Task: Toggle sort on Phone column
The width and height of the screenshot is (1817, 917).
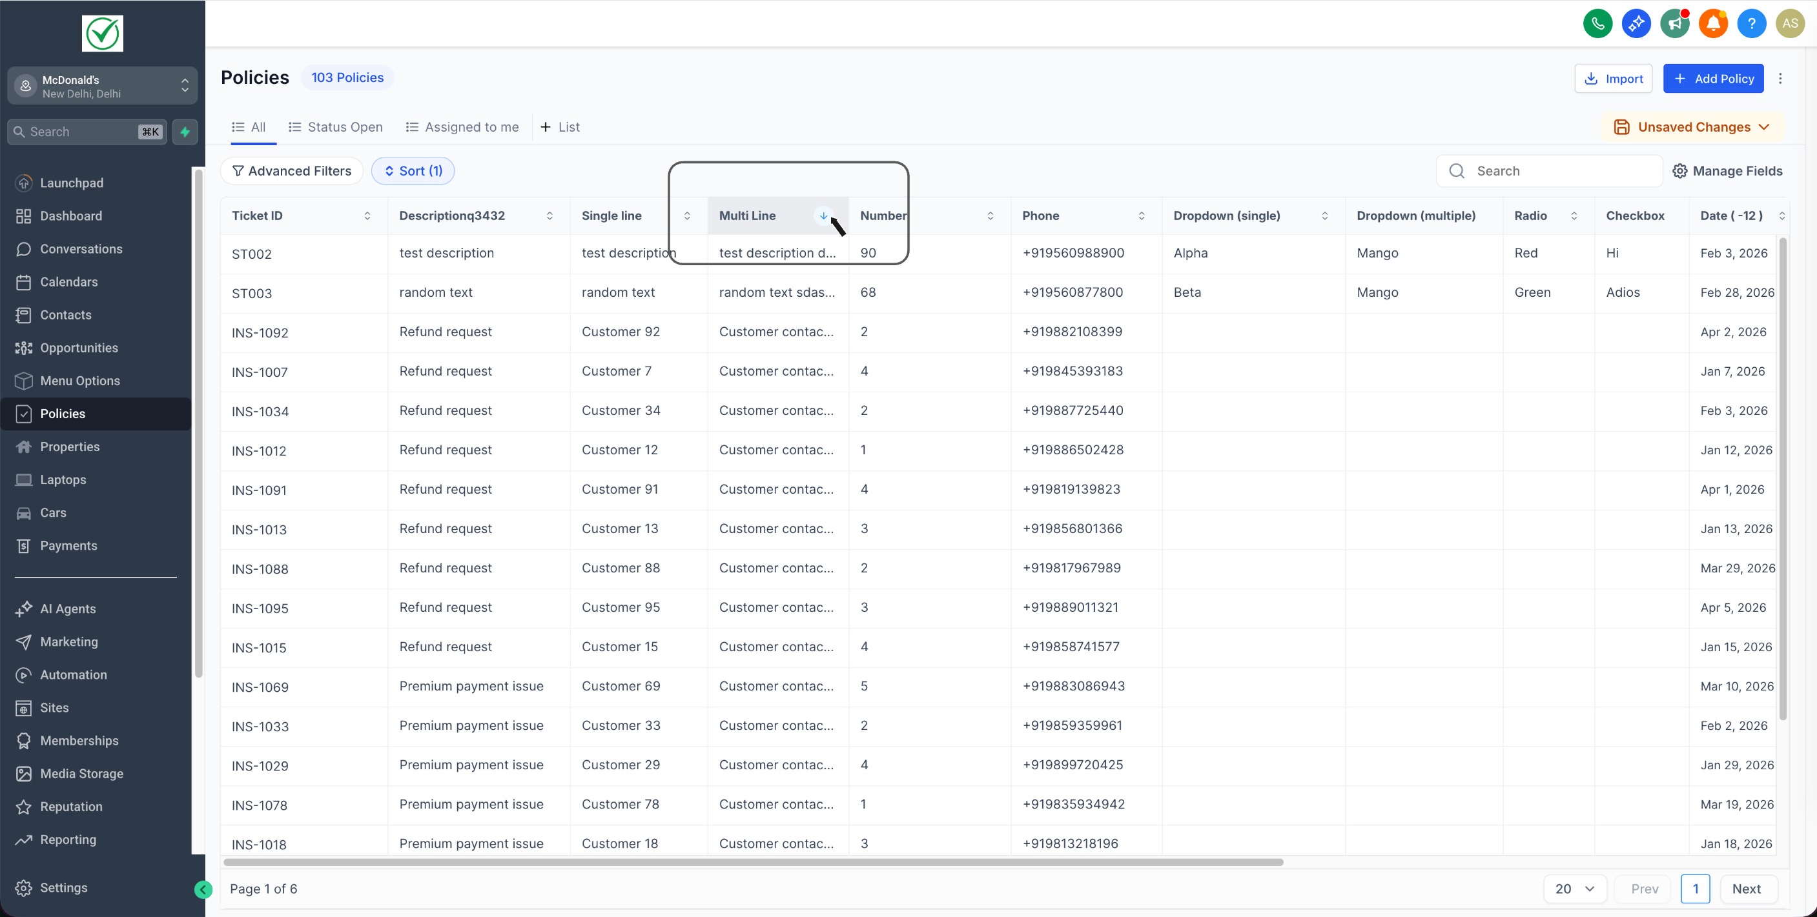Action: pos(1141,216)
